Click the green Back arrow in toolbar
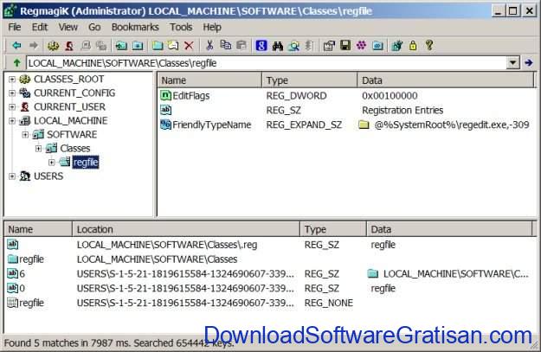The image size is (541, 352). [x=16, y=45]
